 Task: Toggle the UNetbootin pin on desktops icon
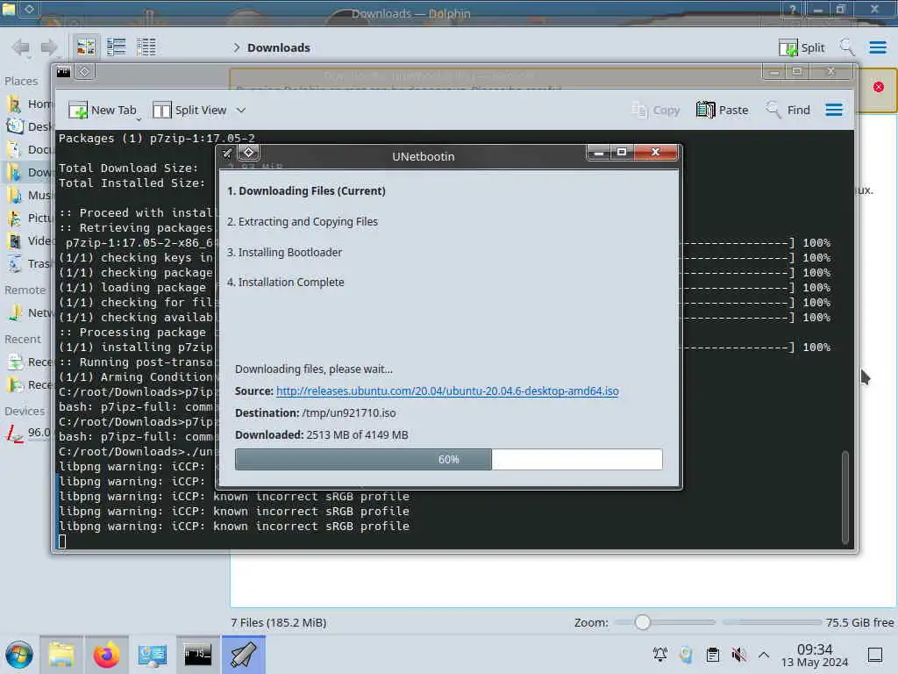pos(248,153)
